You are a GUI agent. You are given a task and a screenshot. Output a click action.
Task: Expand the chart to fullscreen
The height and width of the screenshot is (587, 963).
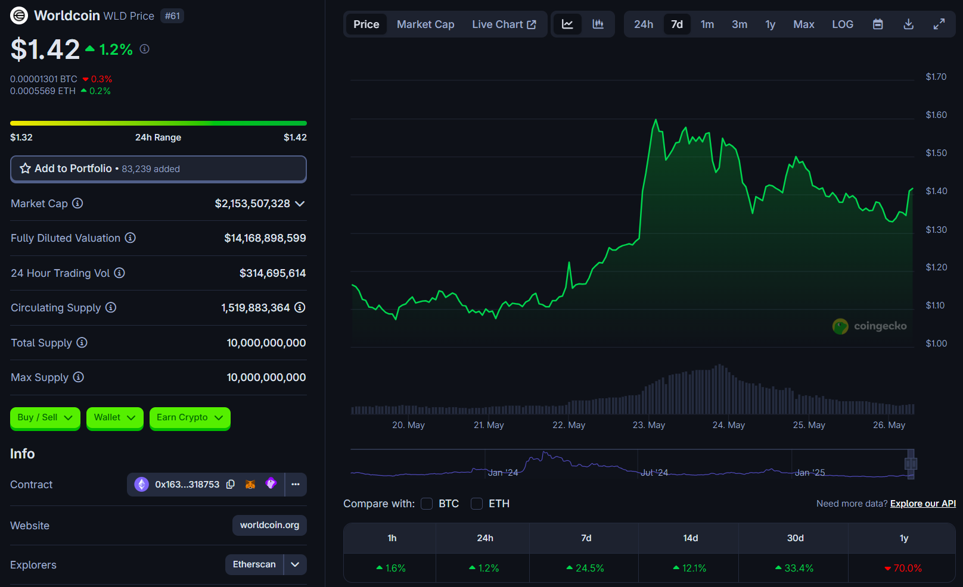pos(939,24)
